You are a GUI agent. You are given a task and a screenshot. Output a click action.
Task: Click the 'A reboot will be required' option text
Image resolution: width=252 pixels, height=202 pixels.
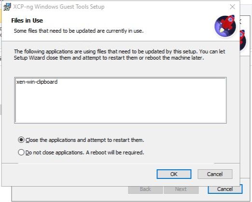tap(115, 152)
